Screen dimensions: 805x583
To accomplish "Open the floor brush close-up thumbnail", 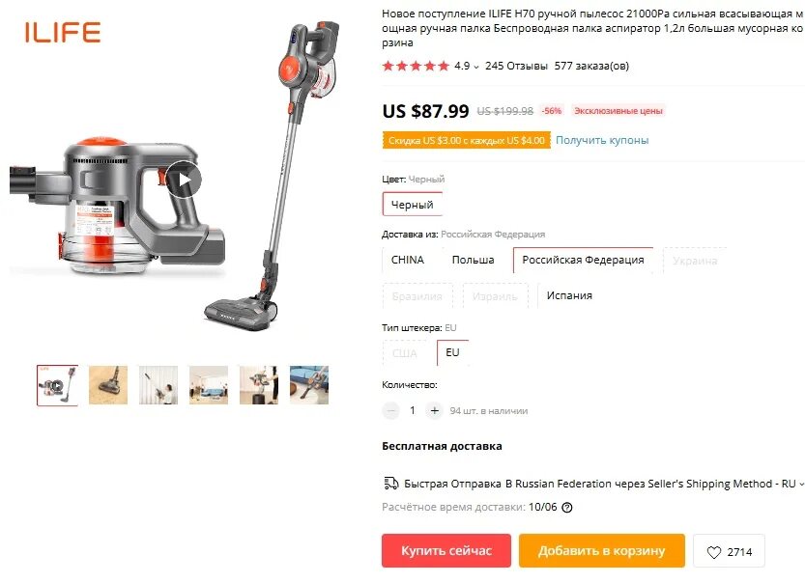I will point(108,385).
